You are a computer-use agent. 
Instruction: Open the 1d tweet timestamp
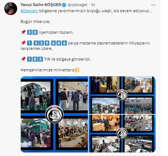tap(93, 5)
